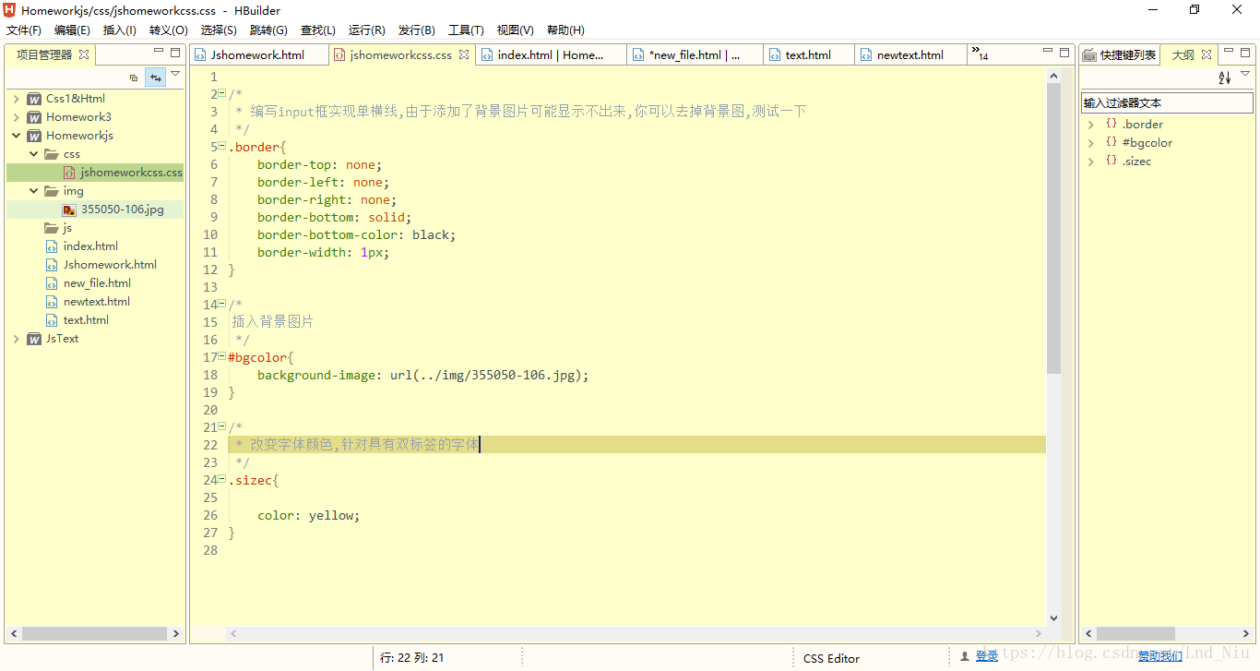The height and width of the screenshot is (671, 1260).
Task: Open the project manager view menu triangle
Action: point(175,75)
